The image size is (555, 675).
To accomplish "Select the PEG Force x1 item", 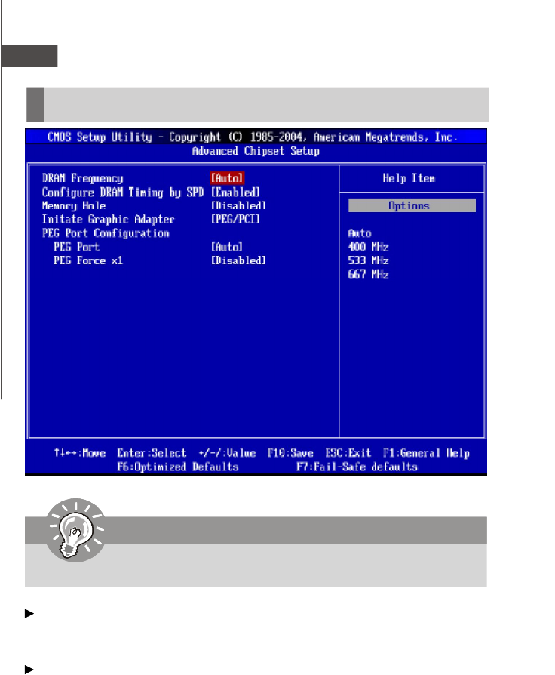I will click(88, 261).
